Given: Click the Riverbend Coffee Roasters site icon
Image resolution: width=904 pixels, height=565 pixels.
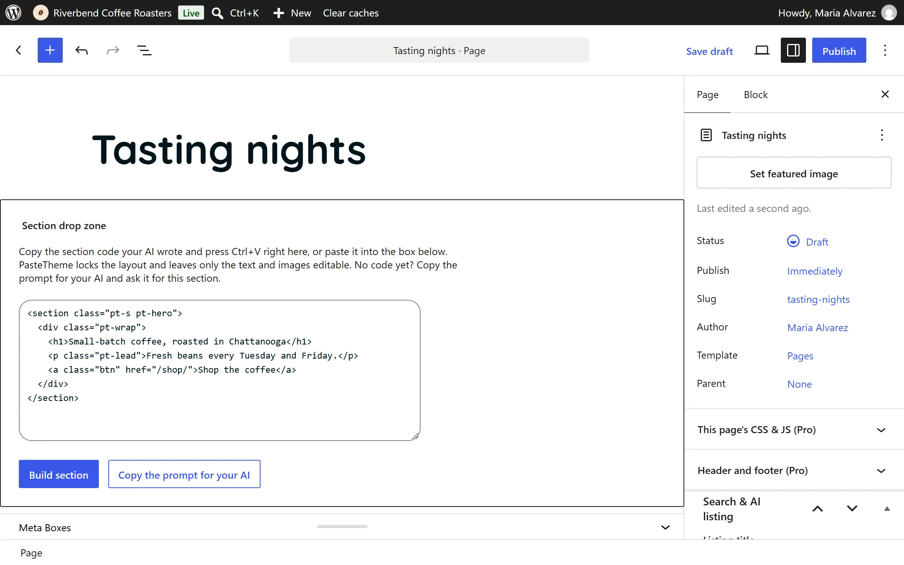Looking at the screenshot, I should pyautogui.click(x=40, y=13).
